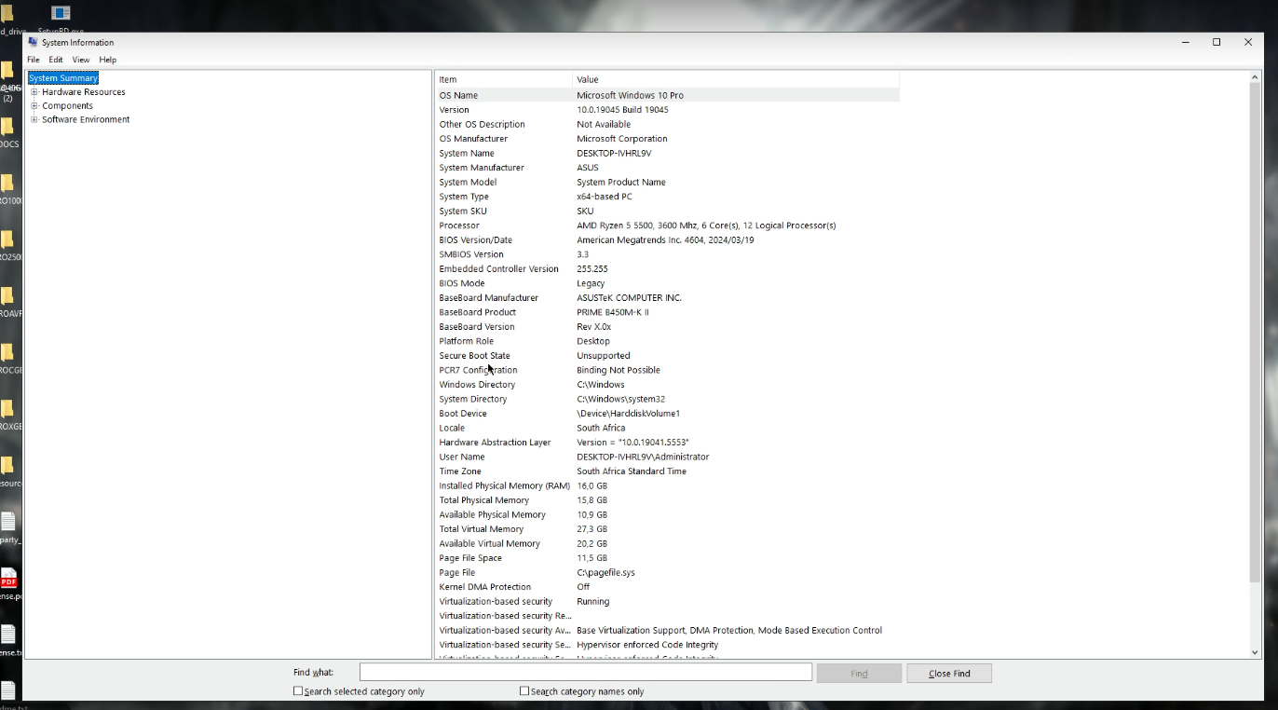
Task: Select the Kernel DMA Protection item
Action: point(484,587)
